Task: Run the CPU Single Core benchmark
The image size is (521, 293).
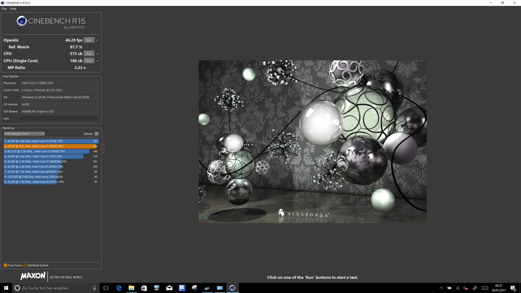Action: 89,61
